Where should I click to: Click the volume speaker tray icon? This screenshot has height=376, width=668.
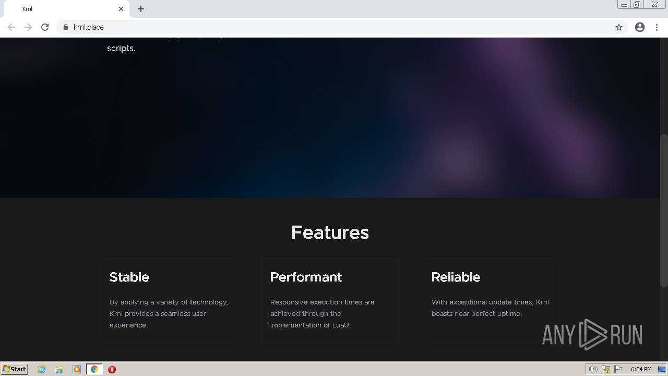(593, 369)
